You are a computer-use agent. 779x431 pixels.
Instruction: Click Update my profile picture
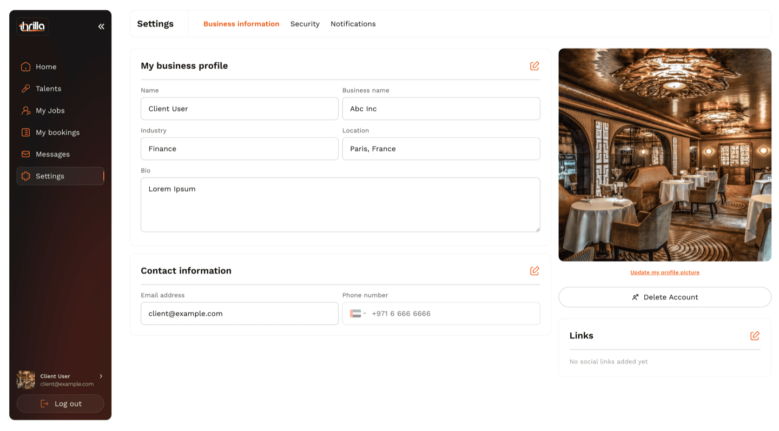pos(664,272)
